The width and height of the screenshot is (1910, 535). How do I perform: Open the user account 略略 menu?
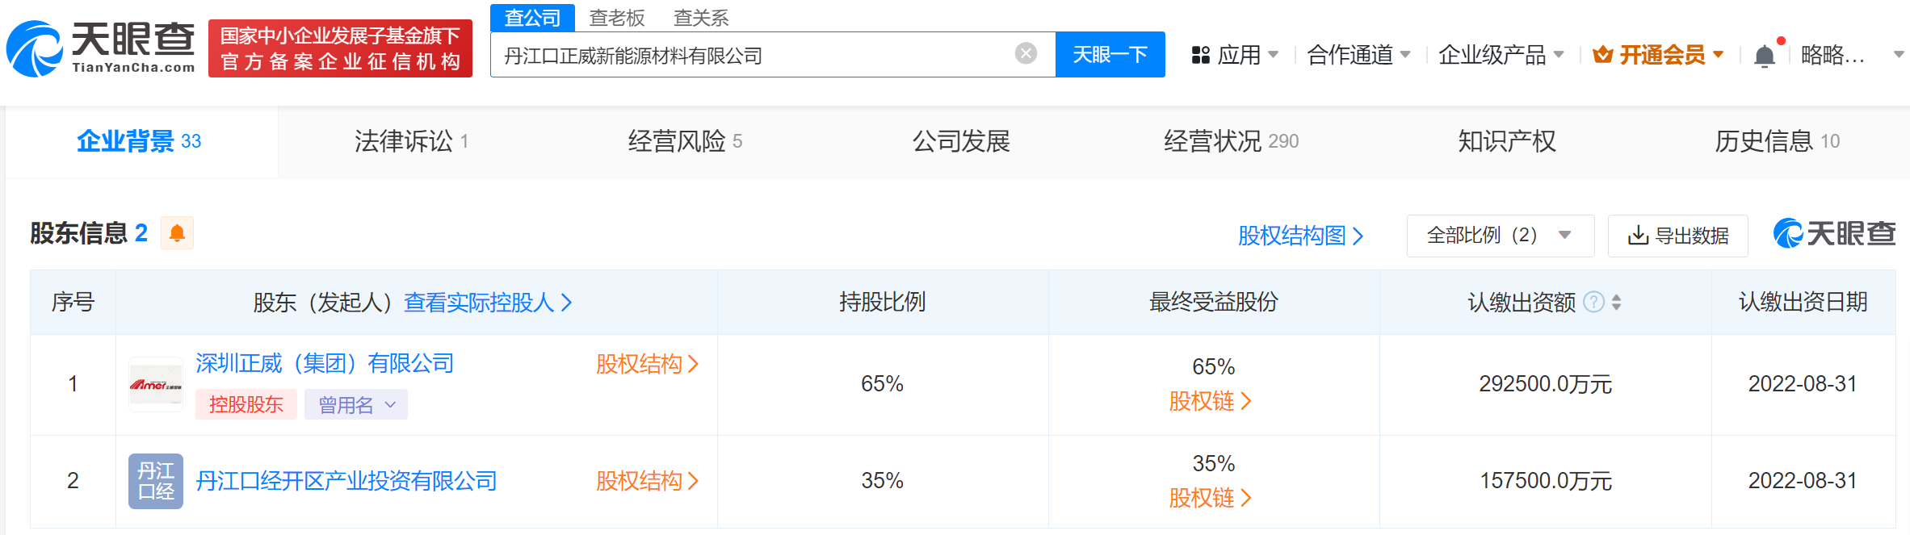point(1851,55)
